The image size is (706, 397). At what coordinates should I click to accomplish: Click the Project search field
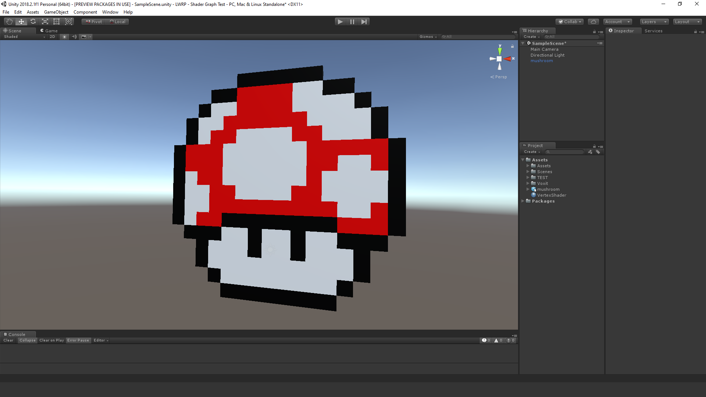point(564,152)
